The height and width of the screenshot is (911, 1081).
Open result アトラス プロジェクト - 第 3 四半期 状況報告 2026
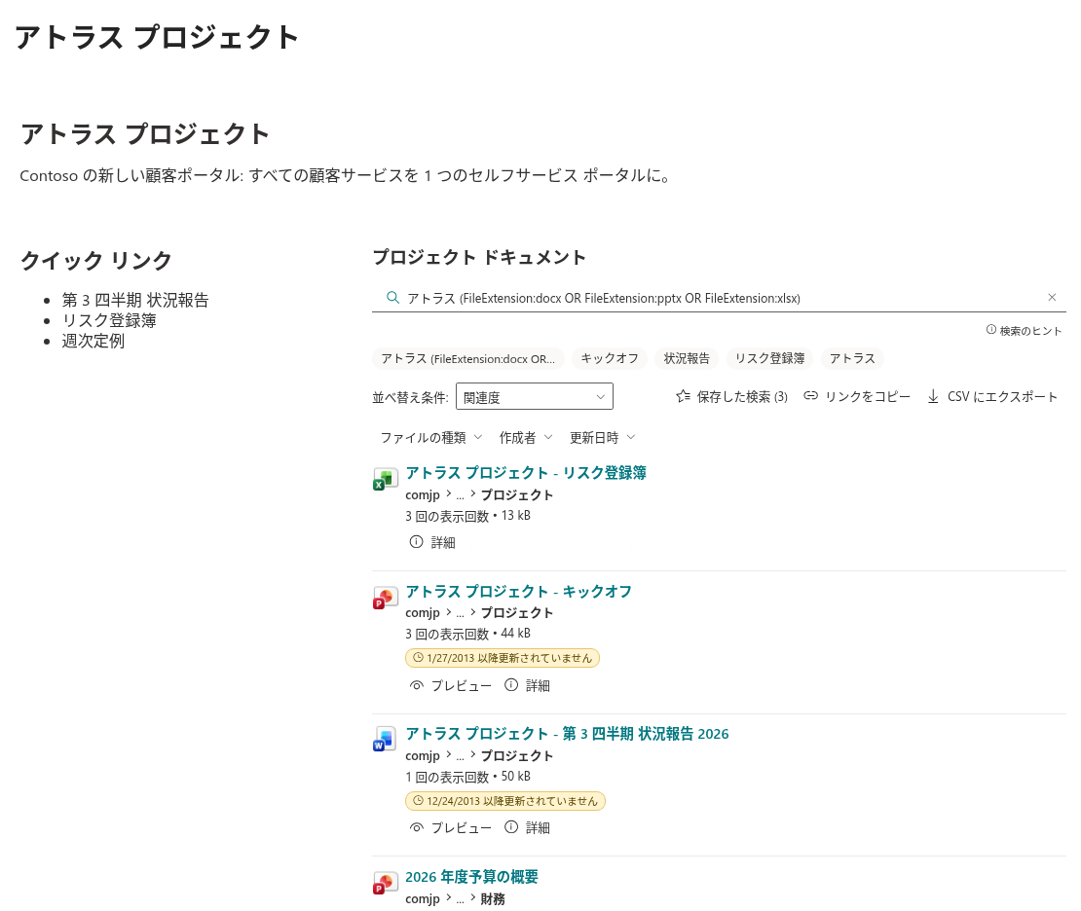(567, 733)
